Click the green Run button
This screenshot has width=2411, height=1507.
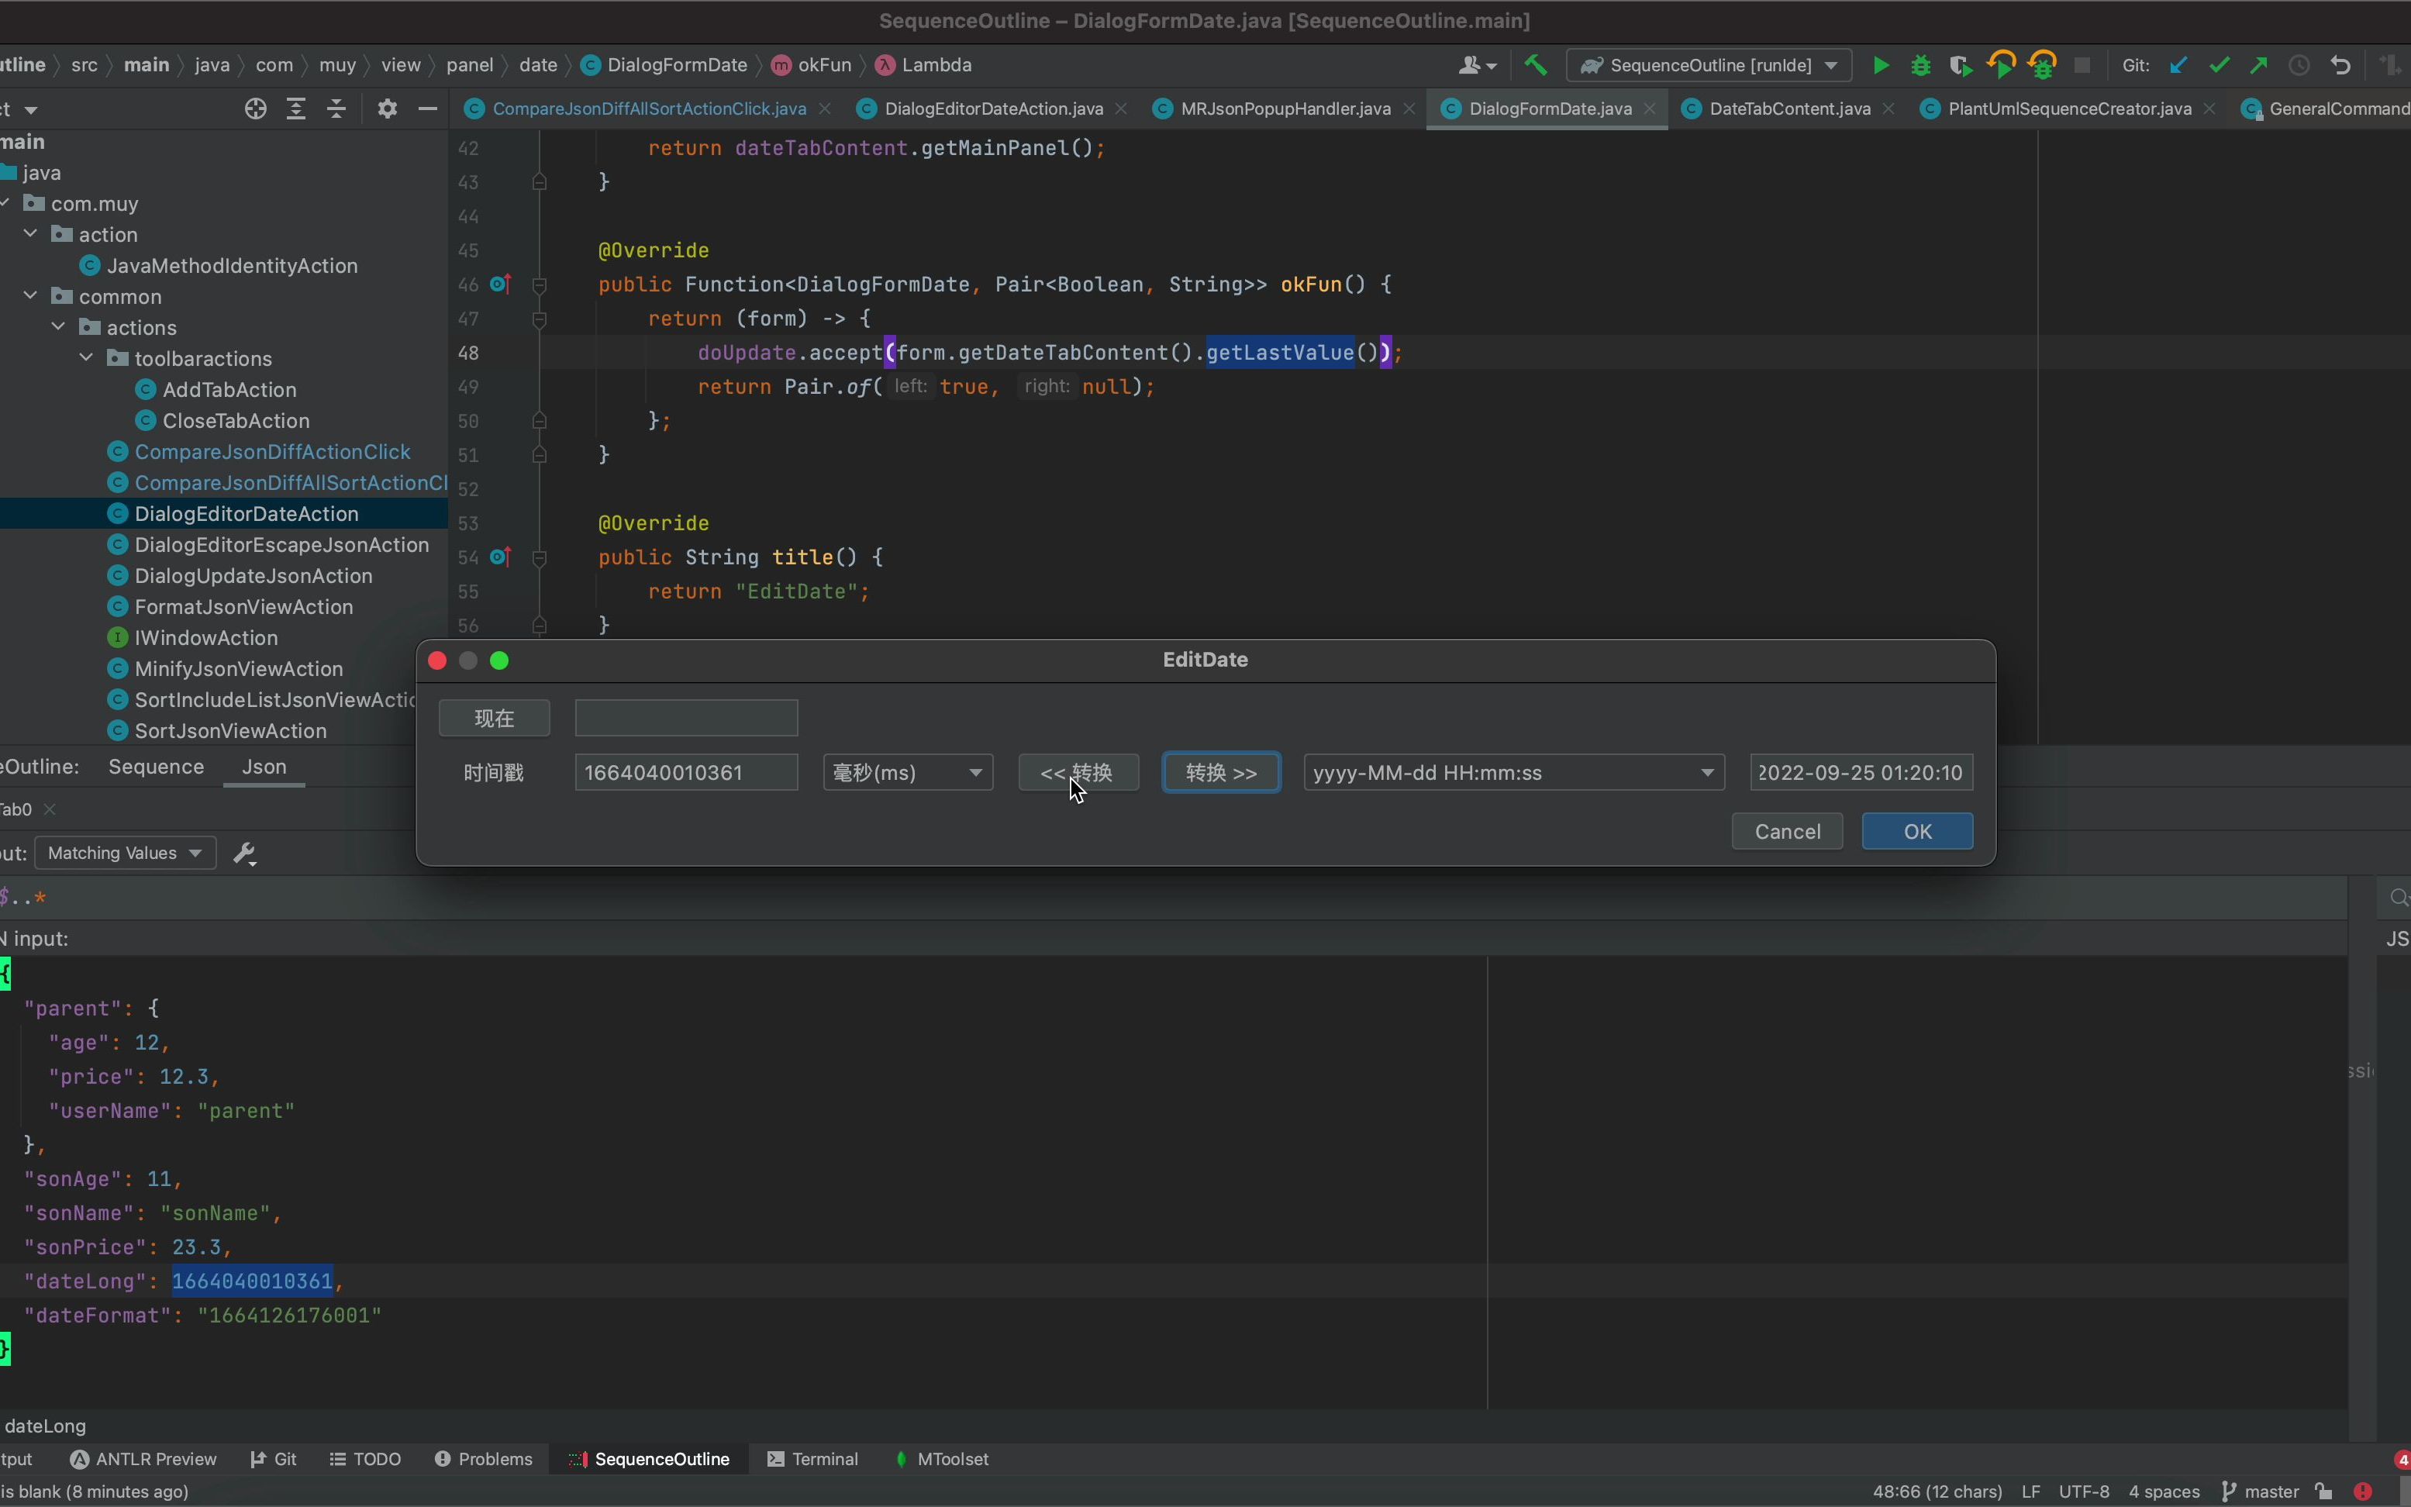point(1880,66)
